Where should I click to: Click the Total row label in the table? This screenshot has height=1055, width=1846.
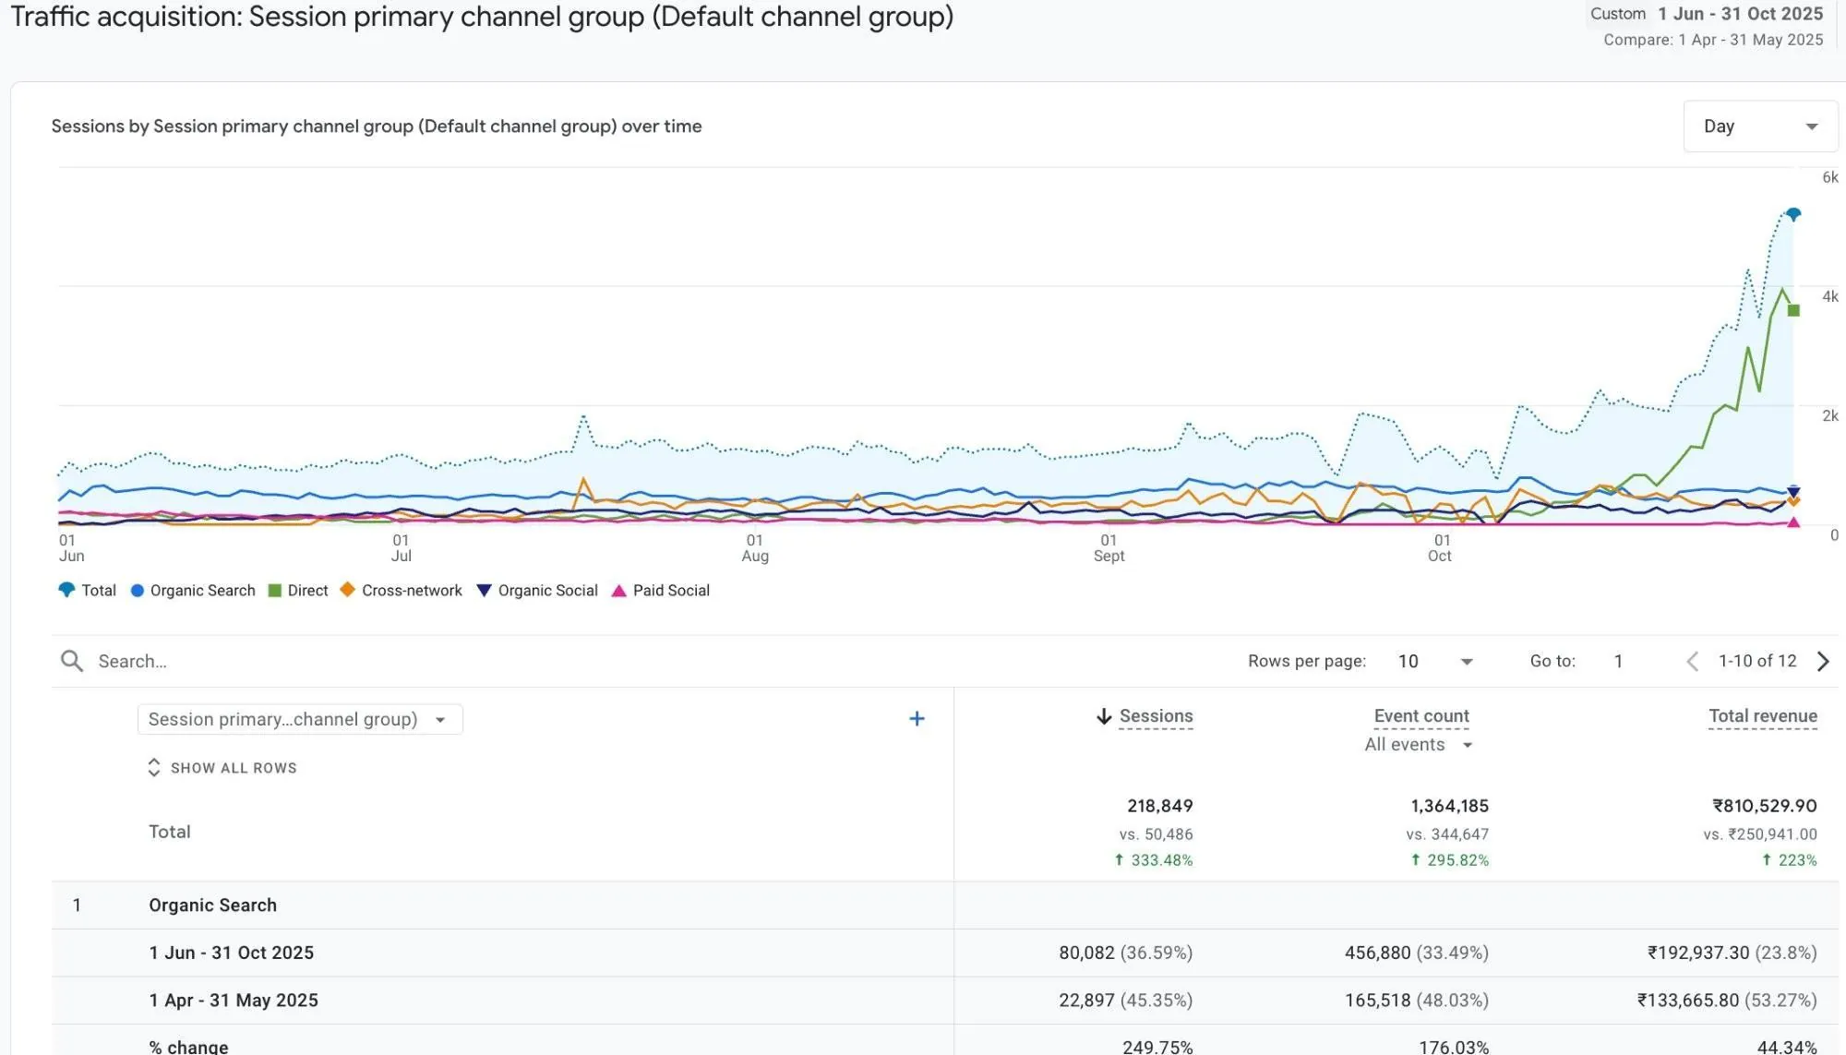click(x=170, y=832)
